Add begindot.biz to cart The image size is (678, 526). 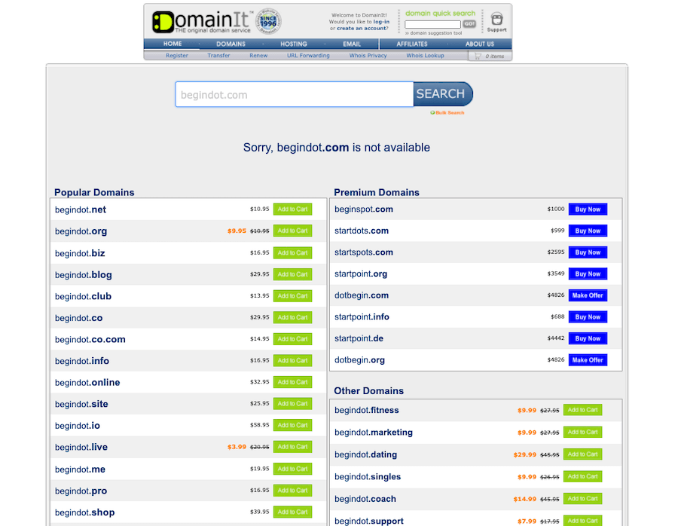tap(293, 252)
